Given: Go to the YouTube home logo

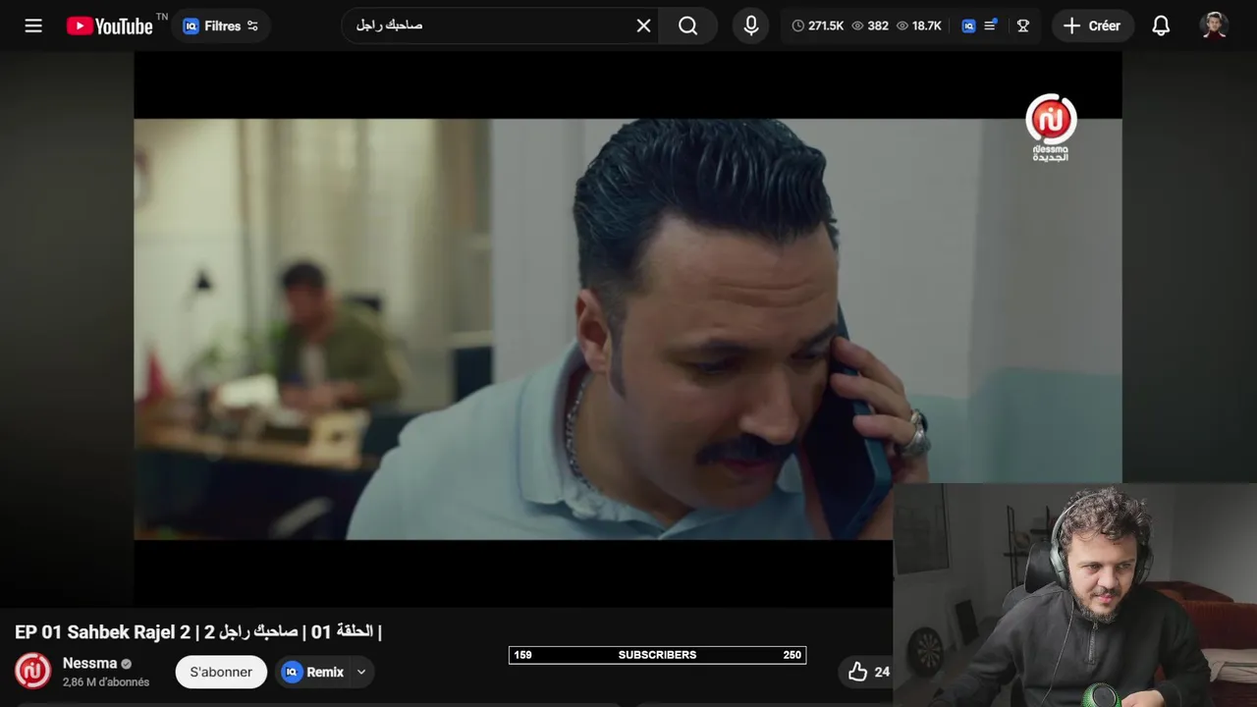Looking at the screenshot, I should pyautogui.click(x=110, y=26).
